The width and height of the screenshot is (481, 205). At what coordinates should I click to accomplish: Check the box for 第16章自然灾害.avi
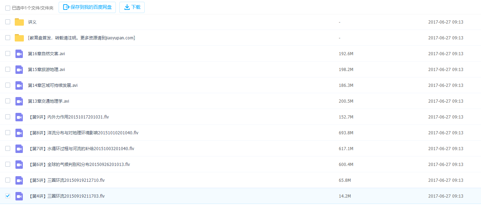coord(8,53)
